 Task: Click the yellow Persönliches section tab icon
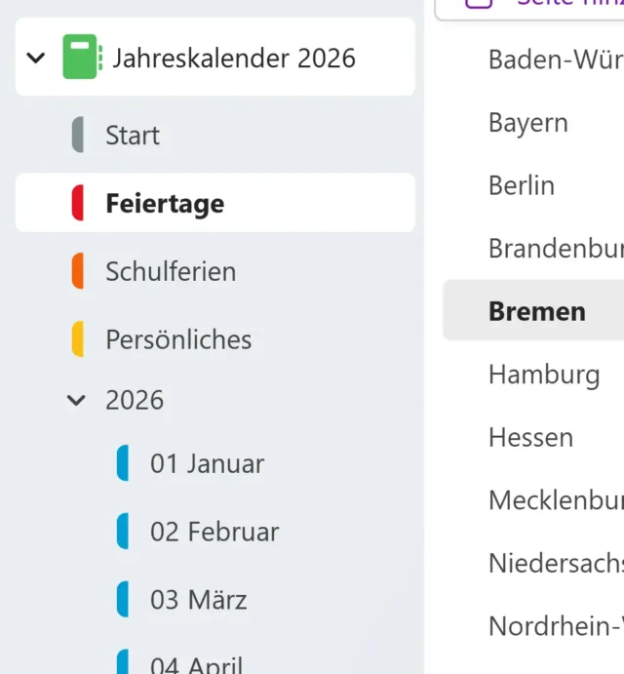click(x=78, y=339)
